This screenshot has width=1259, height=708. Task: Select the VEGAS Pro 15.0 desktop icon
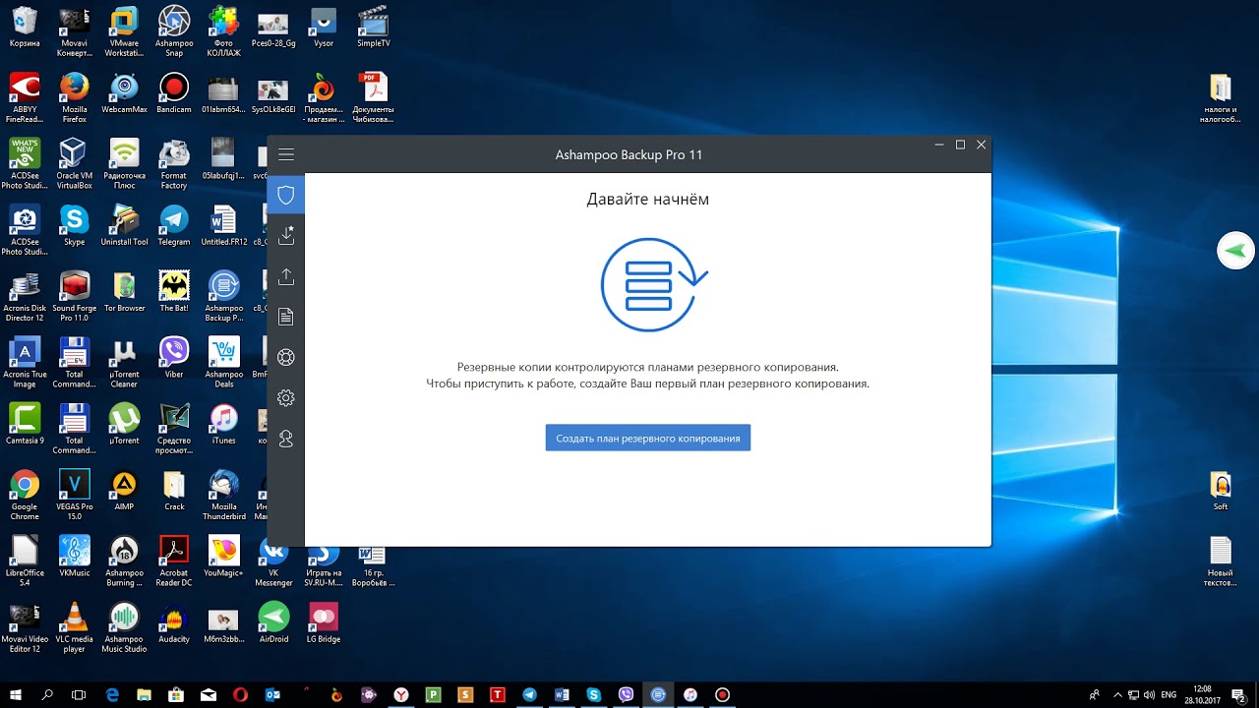click(x=75, y=495)
